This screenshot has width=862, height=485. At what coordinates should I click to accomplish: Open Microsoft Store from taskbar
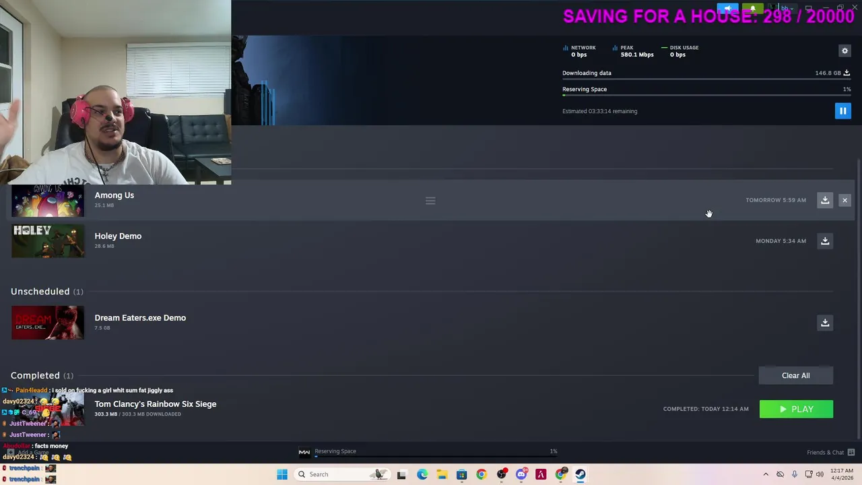tap(461, 474)
